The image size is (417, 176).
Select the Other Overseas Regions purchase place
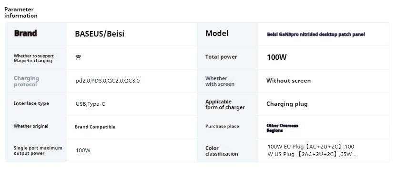point(282,128)
